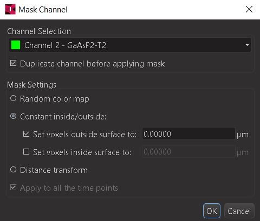Viewport: 260px width, 221px height.
Task: Click the Channel Selection group heading
Action: (x=39, y=31)
